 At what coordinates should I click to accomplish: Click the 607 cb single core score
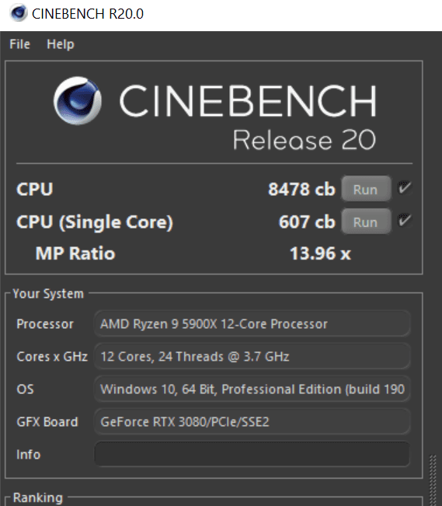coord(307,222)
